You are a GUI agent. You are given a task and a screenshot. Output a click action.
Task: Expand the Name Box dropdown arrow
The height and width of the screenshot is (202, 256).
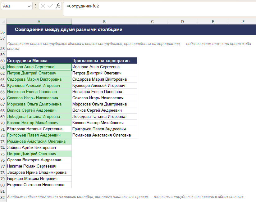(29, 6)
